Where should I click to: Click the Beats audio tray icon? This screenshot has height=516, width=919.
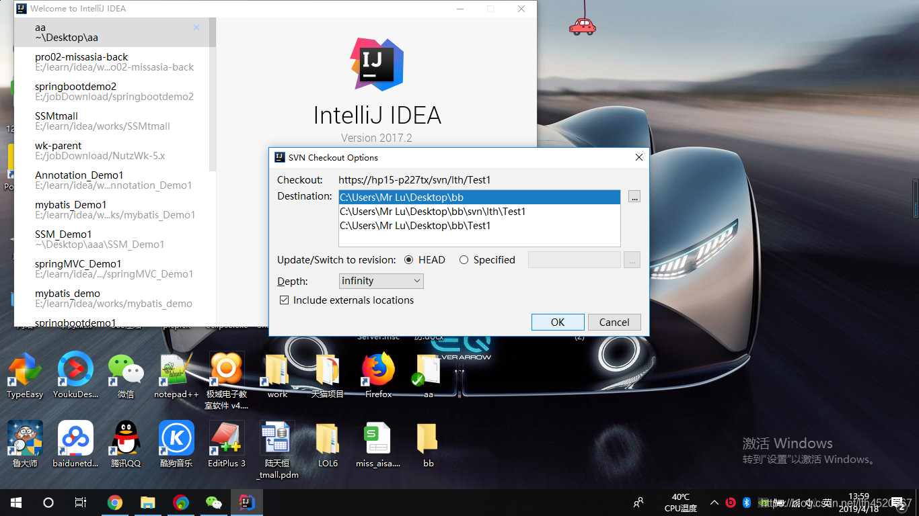coord(731,502)
